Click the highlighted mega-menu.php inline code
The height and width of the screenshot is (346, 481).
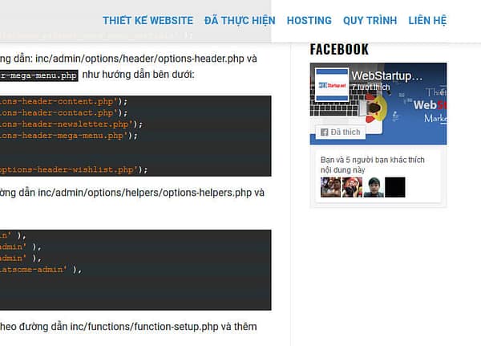pyautogui.click(x=38, y=75)
